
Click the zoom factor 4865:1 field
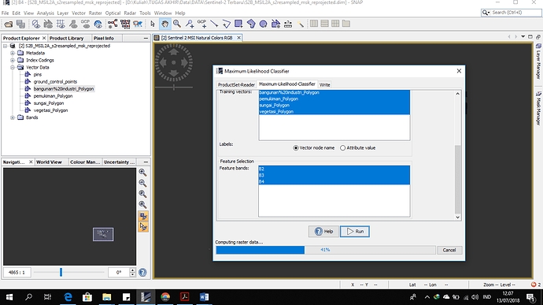tap(17, 273)
